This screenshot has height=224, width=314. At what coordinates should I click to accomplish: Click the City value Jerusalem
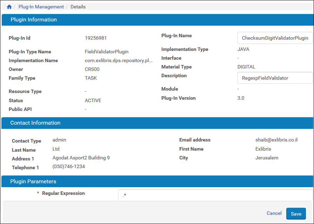[x=267, y=158]
